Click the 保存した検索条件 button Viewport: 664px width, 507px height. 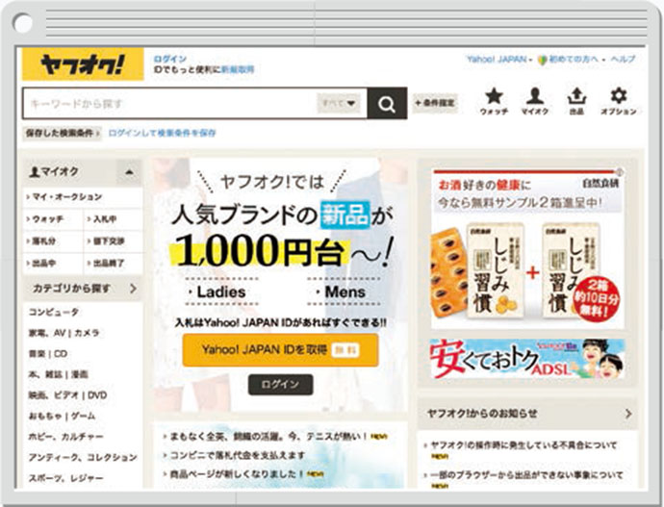coord(62,134)
